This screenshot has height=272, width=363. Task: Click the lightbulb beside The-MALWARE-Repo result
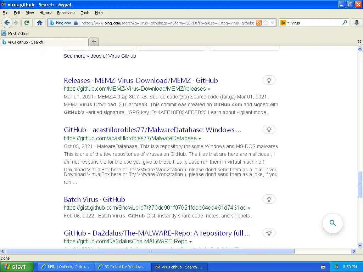click(x=269, y=233)
